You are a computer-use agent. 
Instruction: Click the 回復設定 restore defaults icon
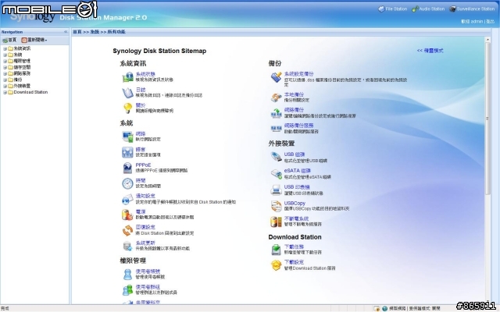coord(127,230)
